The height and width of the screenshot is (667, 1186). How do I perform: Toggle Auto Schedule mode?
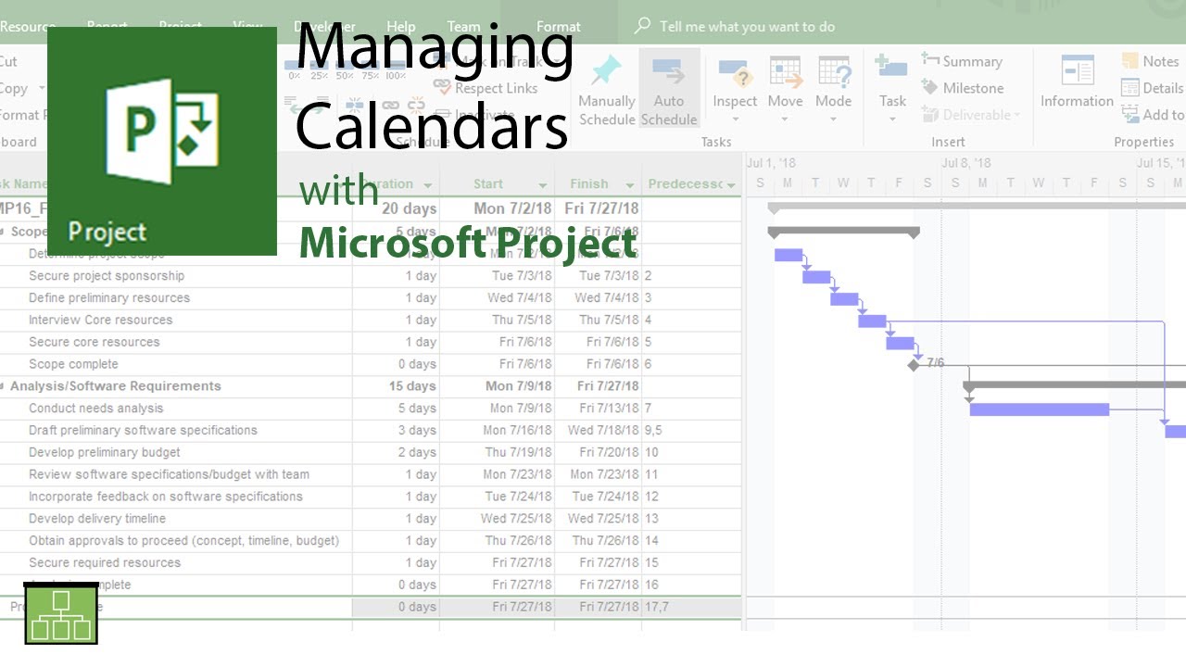[669, 88]
